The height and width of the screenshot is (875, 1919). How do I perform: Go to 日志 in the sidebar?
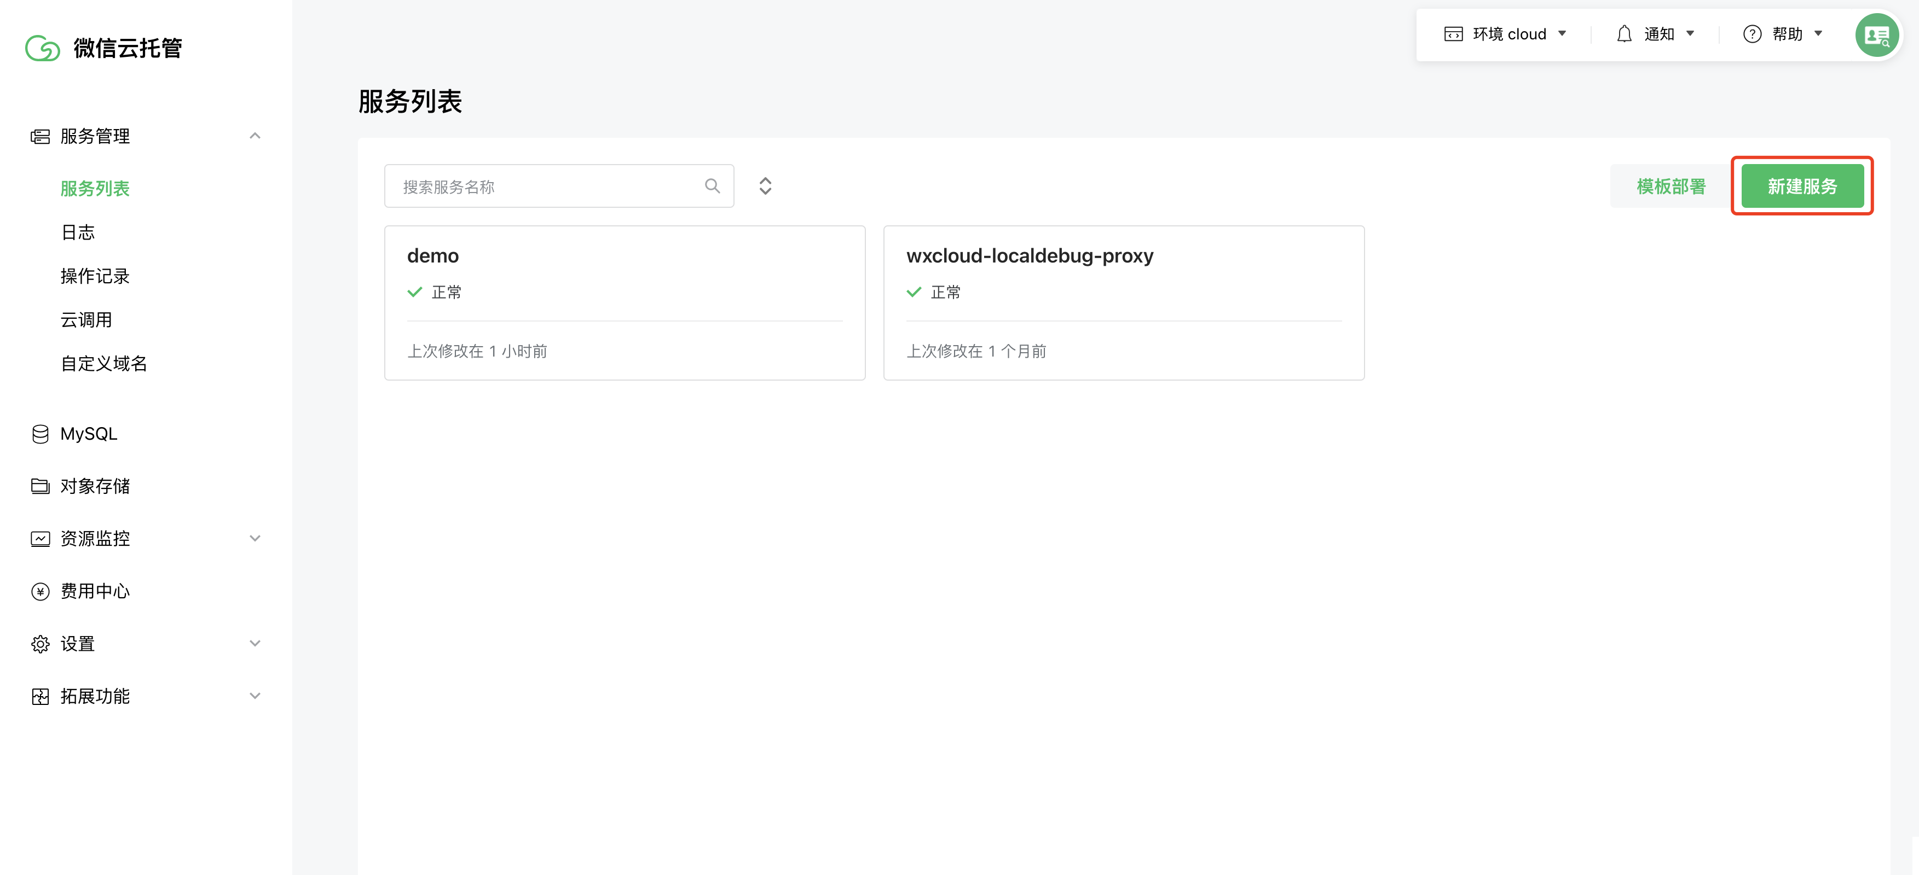78,232
